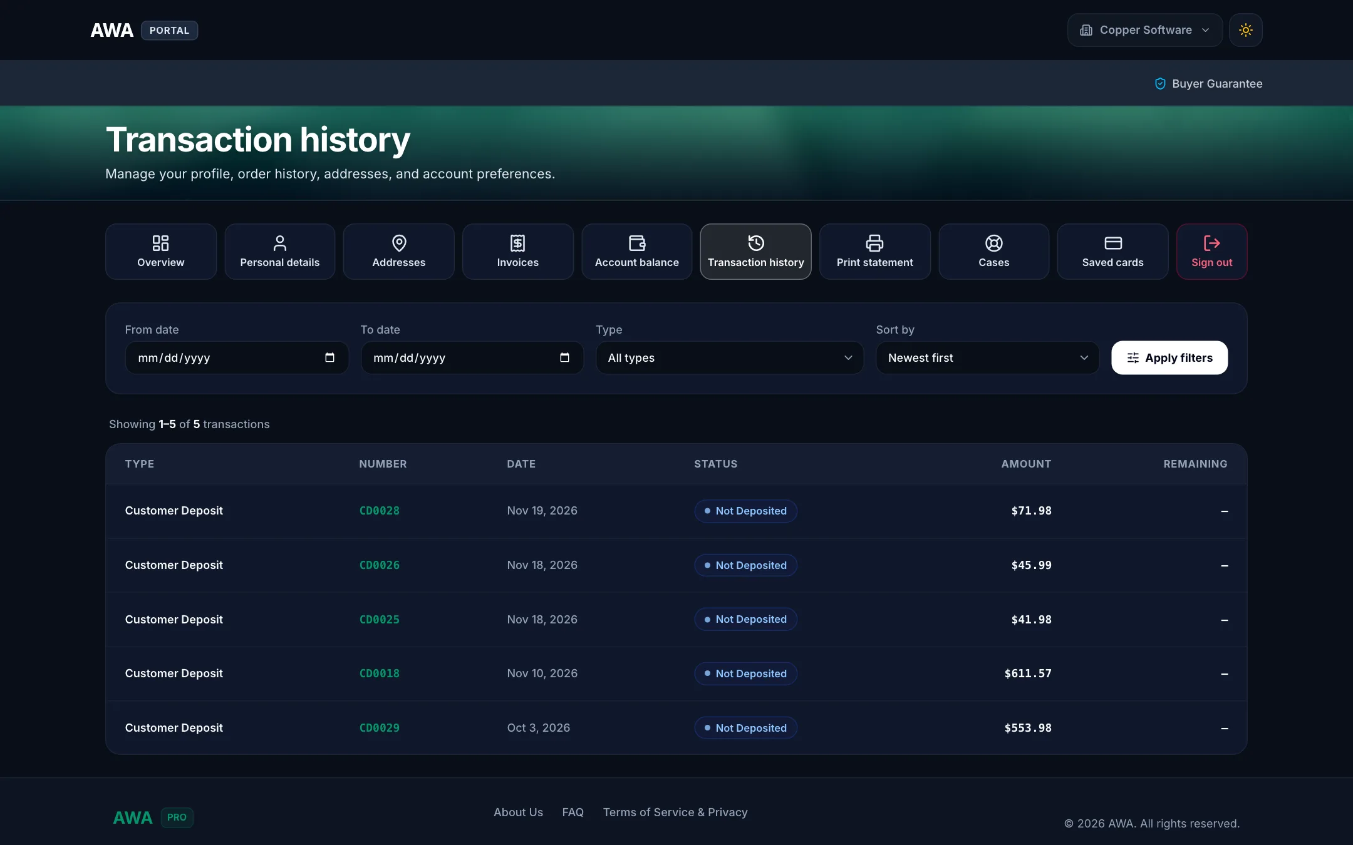Toggle the light theme sun icon
Screen dimensions: 1353x845
[x=1245, y=30]
